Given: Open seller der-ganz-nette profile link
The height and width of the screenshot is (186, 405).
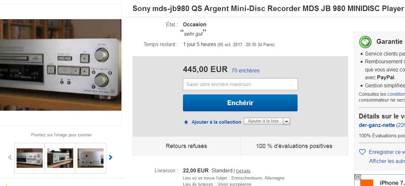Looking at the screenshot, I should tap(377, 125).
